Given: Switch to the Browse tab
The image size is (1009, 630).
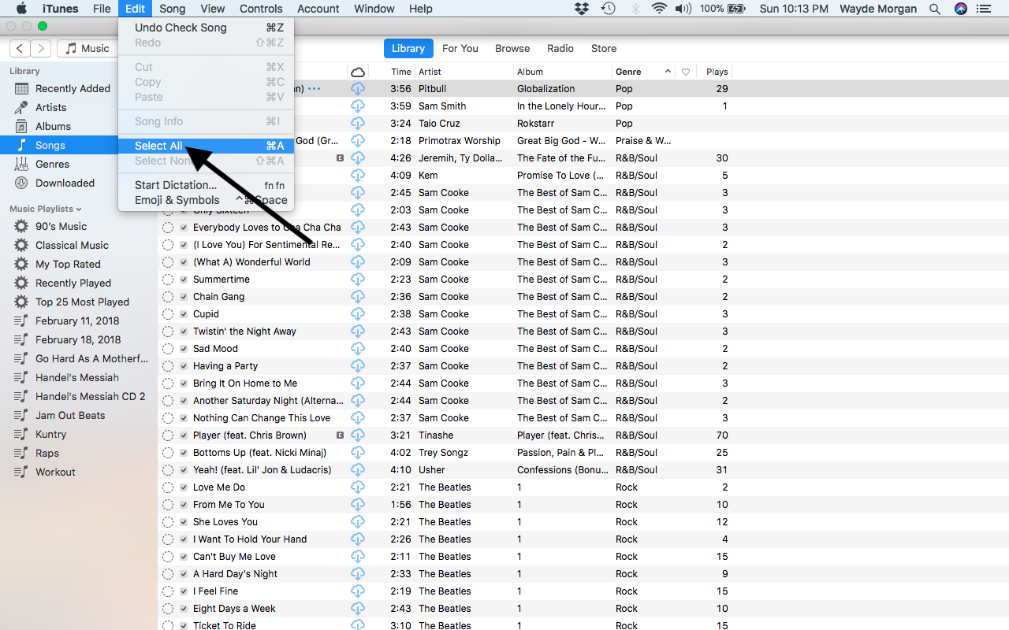Looking at the screenshot, I should [x=512, y=48].
